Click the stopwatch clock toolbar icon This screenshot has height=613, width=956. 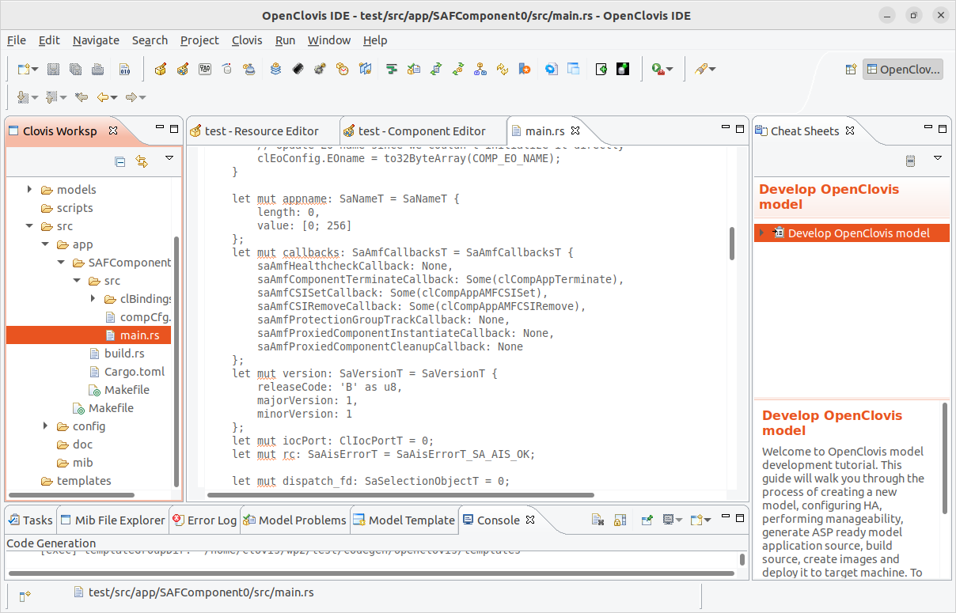click(x=342, y=70)
